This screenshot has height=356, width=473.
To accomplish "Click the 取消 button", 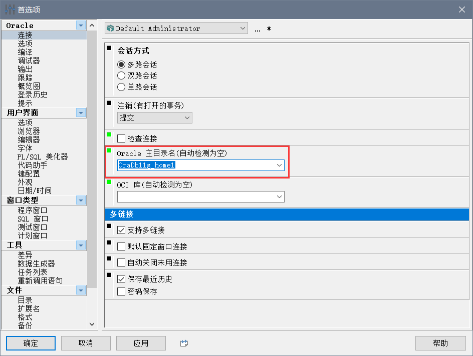I will click(86, 343).
